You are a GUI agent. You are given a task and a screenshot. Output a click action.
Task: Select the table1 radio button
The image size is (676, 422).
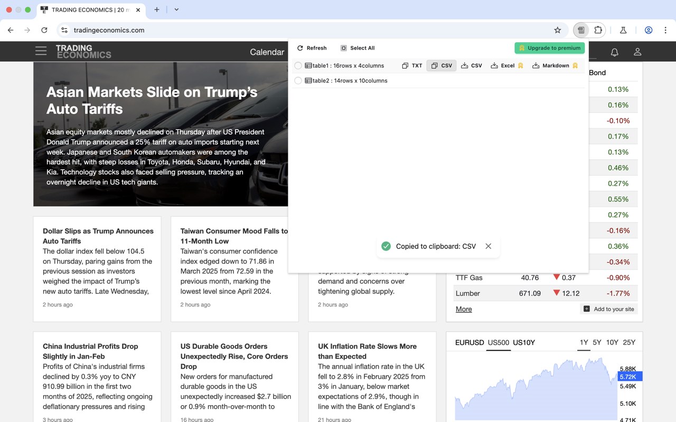(x=298, y=66)
